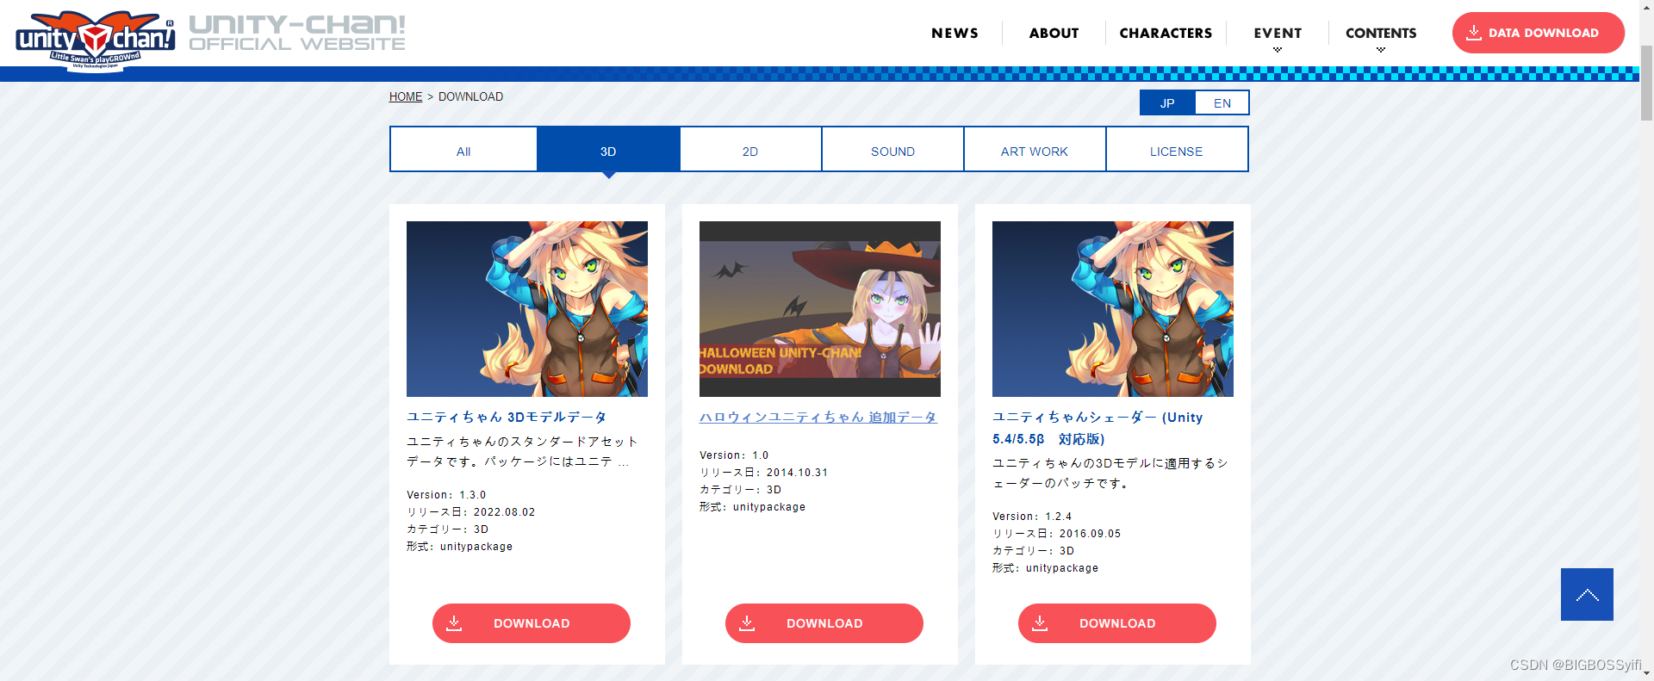Expand the EVENT dropdown menu

tap(1278, 34)
